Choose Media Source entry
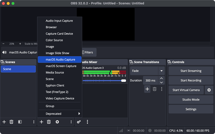The image size is (215, 134). [60, 73]
